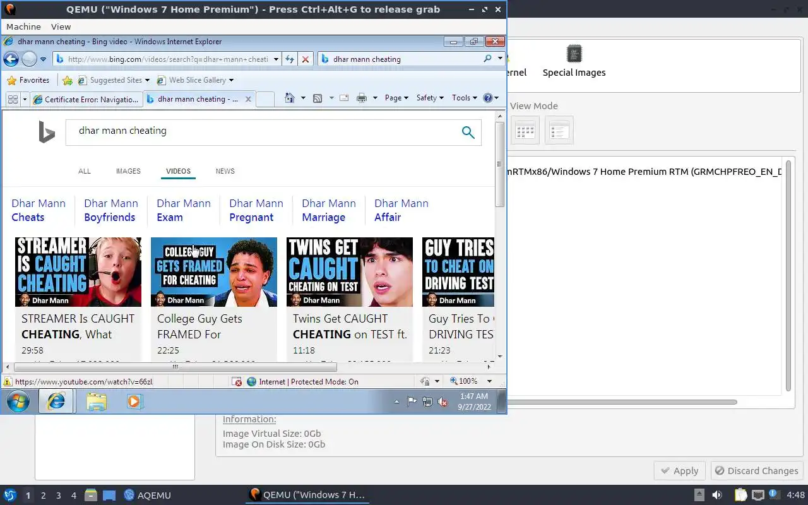
Task: Click Special Images icon in AQEMU
Action: click(574, 61)
